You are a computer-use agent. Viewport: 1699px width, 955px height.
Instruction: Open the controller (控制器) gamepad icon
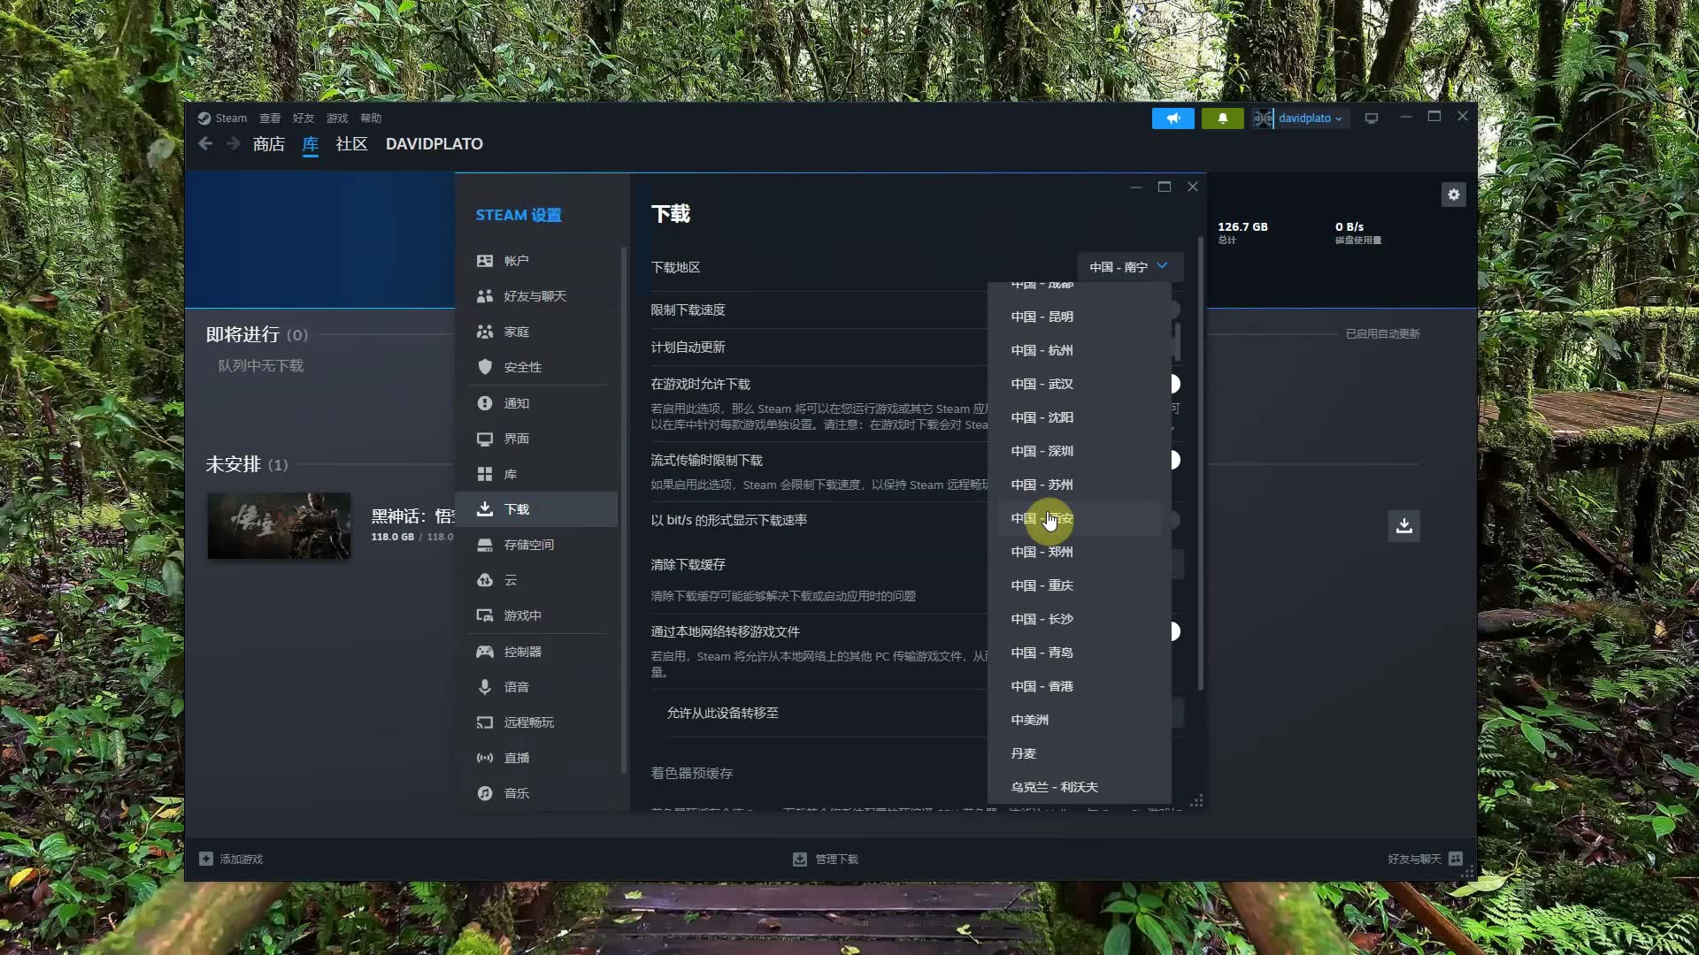pos(485,652)
